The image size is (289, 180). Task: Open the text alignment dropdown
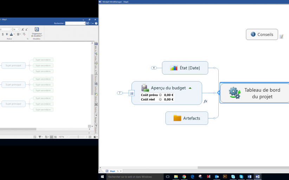pos(19,34)
